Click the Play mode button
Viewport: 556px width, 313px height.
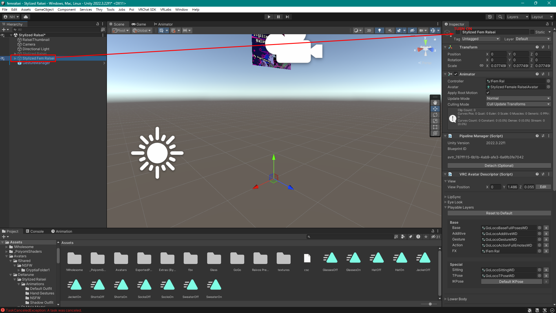[269, 17]
